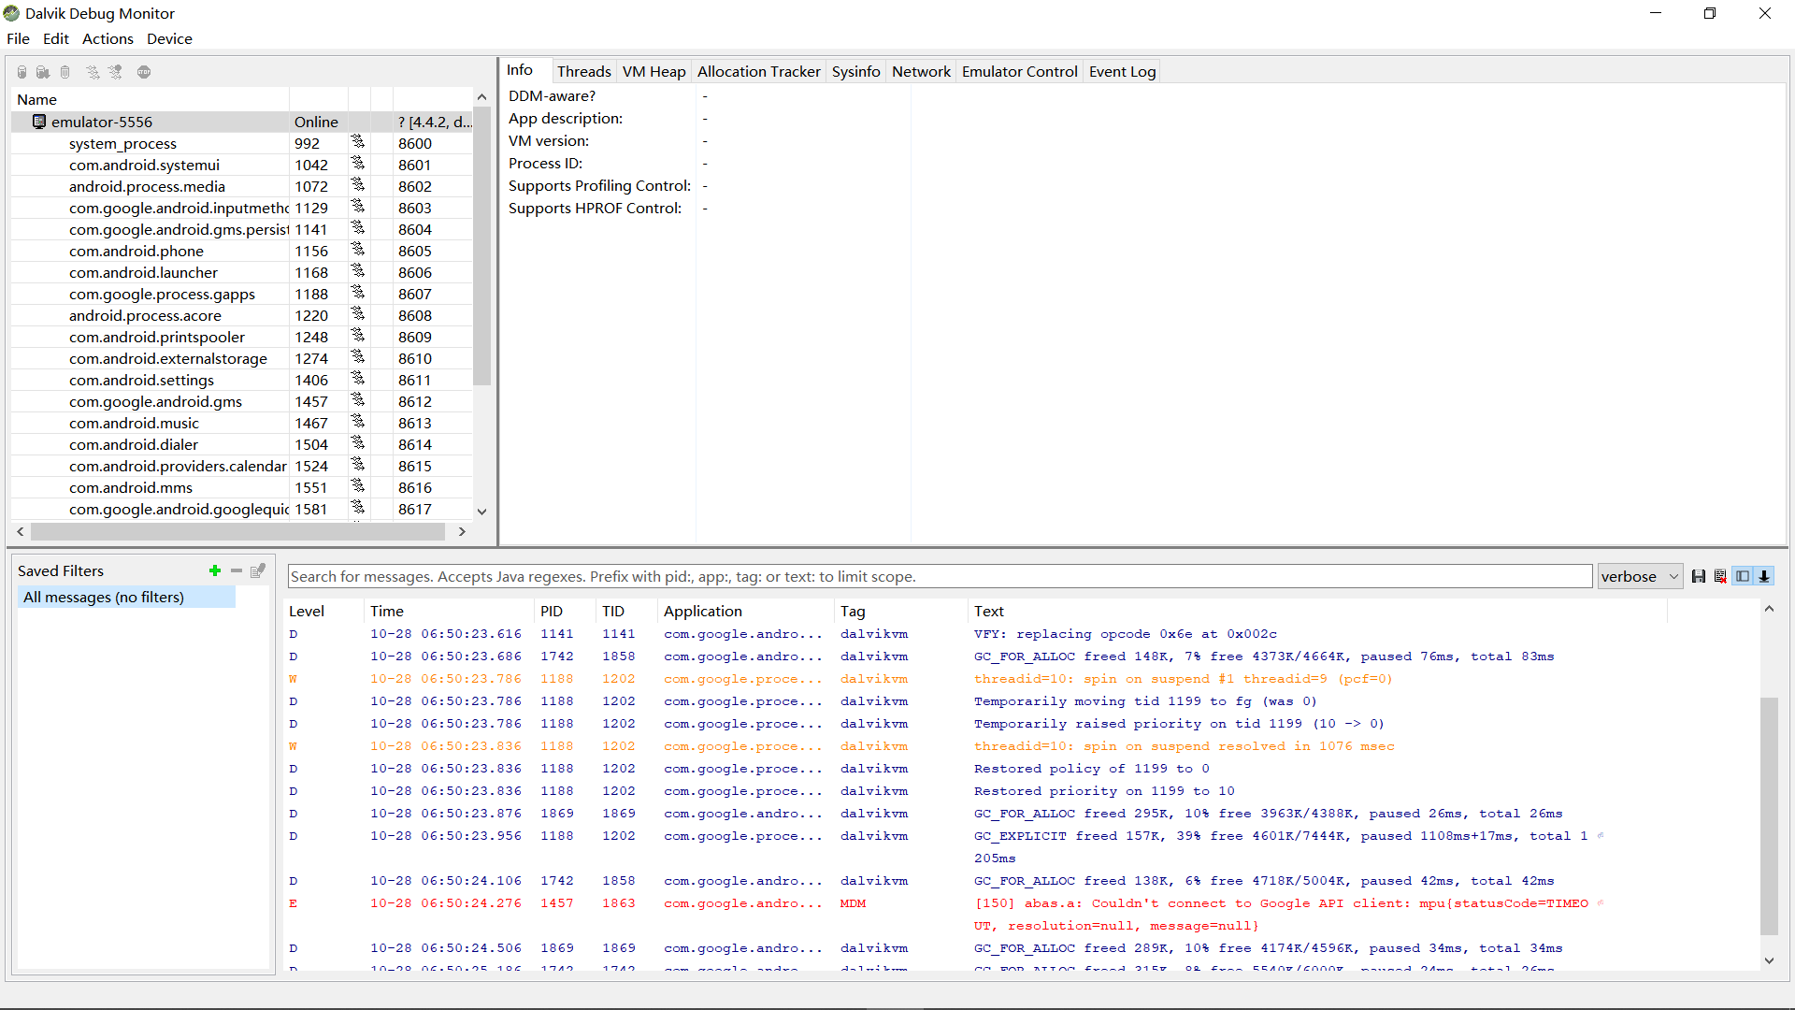
Task: Click the thread icon beside com.android.systemui
Action: [358, 165]
